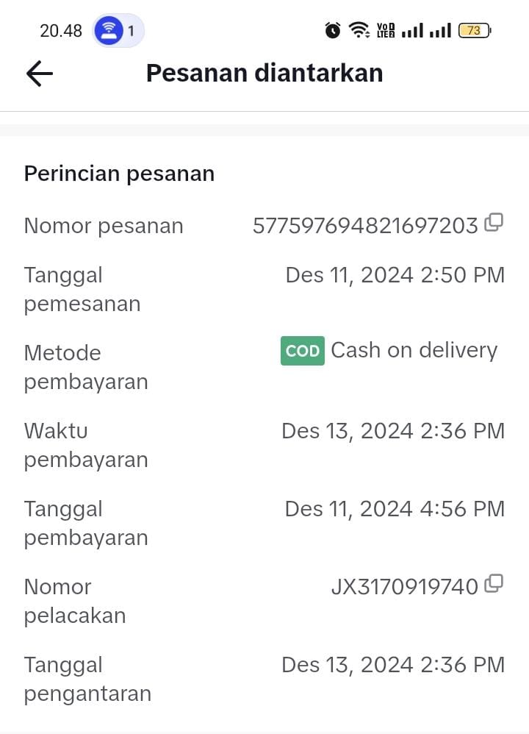This screenshot has height=734, width=529.
Task: Tap the Wi-Fi status bar icon
Action: pyautogui.click(x=359, y=30)
